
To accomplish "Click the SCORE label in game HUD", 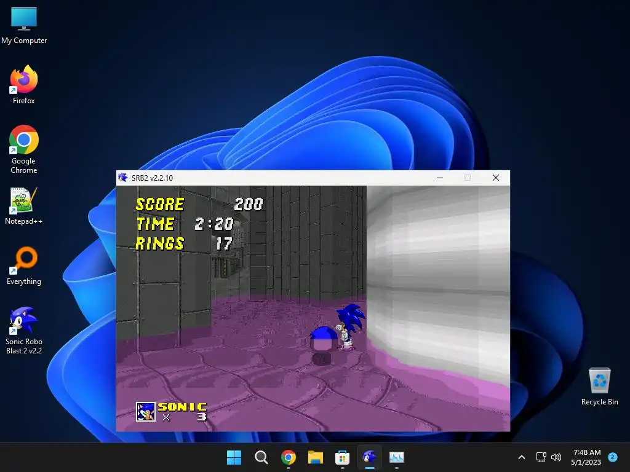I will tap(161, 204).
